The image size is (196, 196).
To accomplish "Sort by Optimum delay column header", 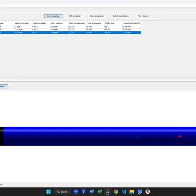I will click(x=41, y=23).
